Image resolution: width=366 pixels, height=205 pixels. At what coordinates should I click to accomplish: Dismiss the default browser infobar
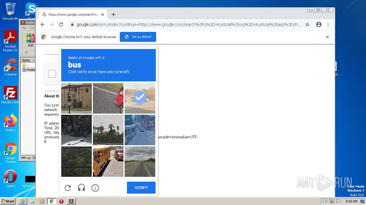coord(327,37)
